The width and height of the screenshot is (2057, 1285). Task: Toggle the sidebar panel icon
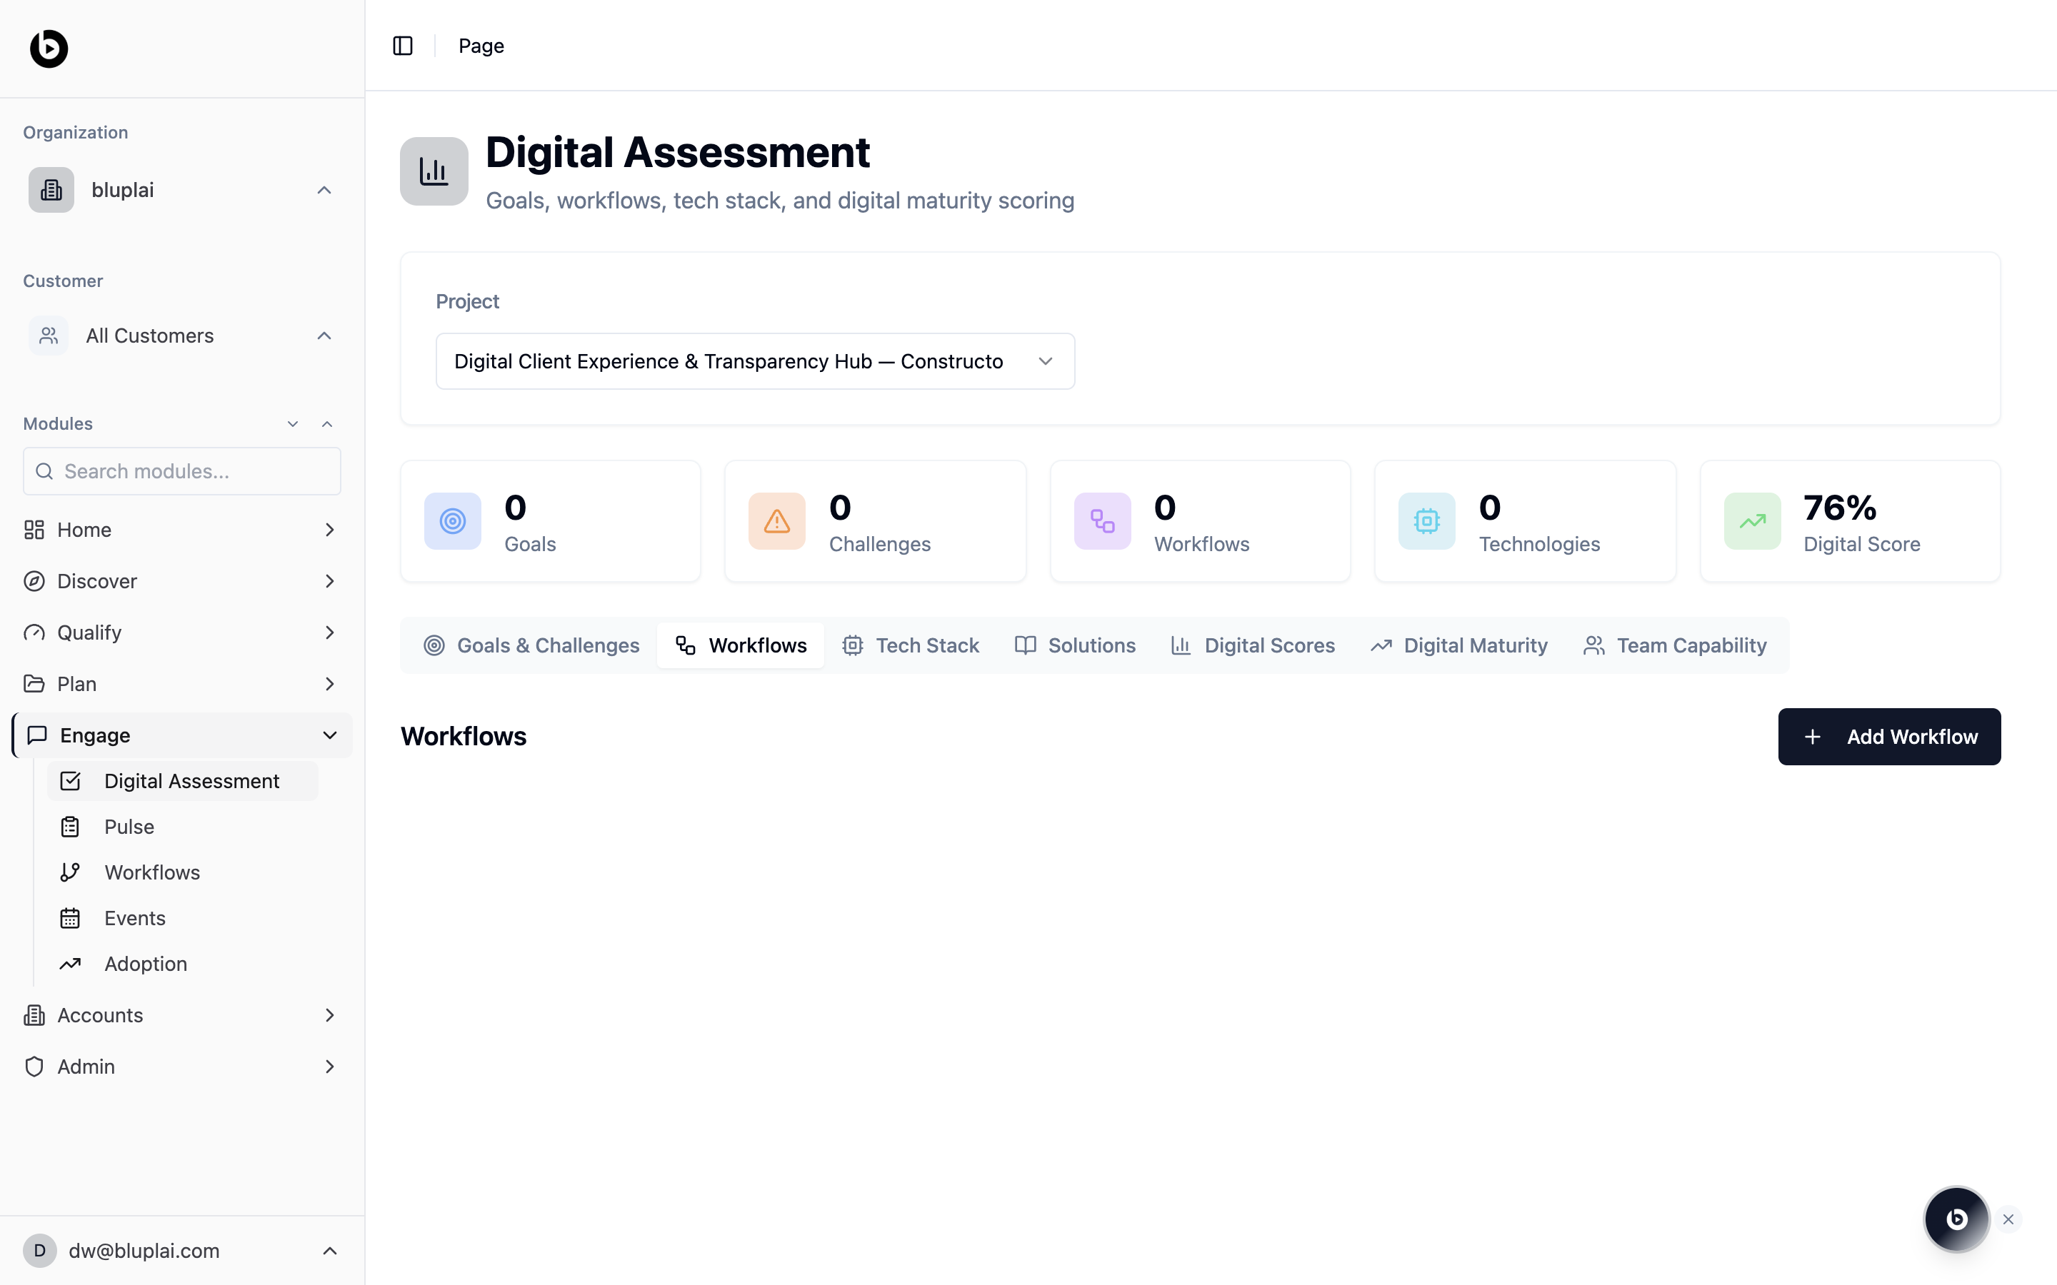tap(403, 46)
